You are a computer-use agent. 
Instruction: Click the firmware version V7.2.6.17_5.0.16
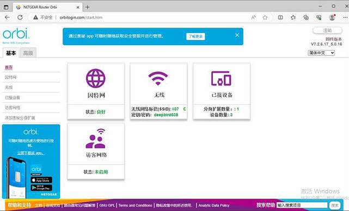click(x=326, y=44)
